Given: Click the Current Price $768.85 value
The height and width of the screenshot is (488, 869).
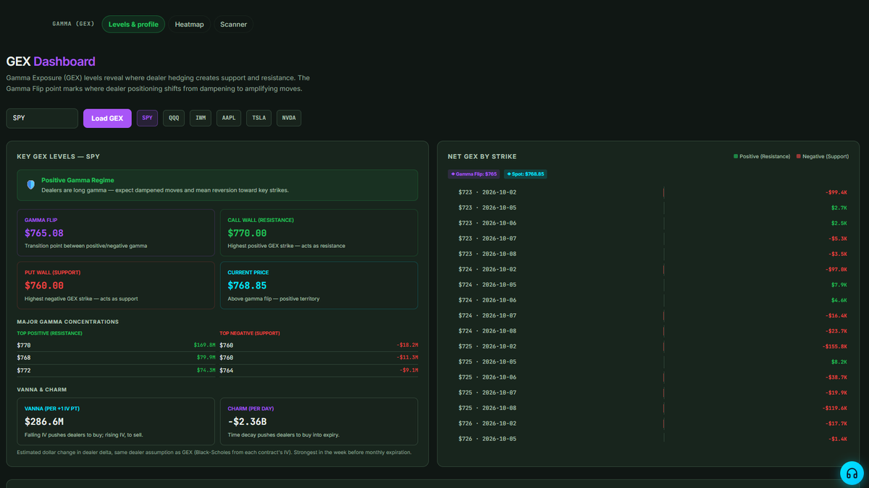Looking at the screenshot, I should (247, 286).
